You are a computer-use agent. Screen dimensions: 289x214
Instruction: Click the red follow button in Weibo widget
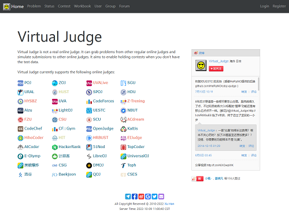click(216, 69)
